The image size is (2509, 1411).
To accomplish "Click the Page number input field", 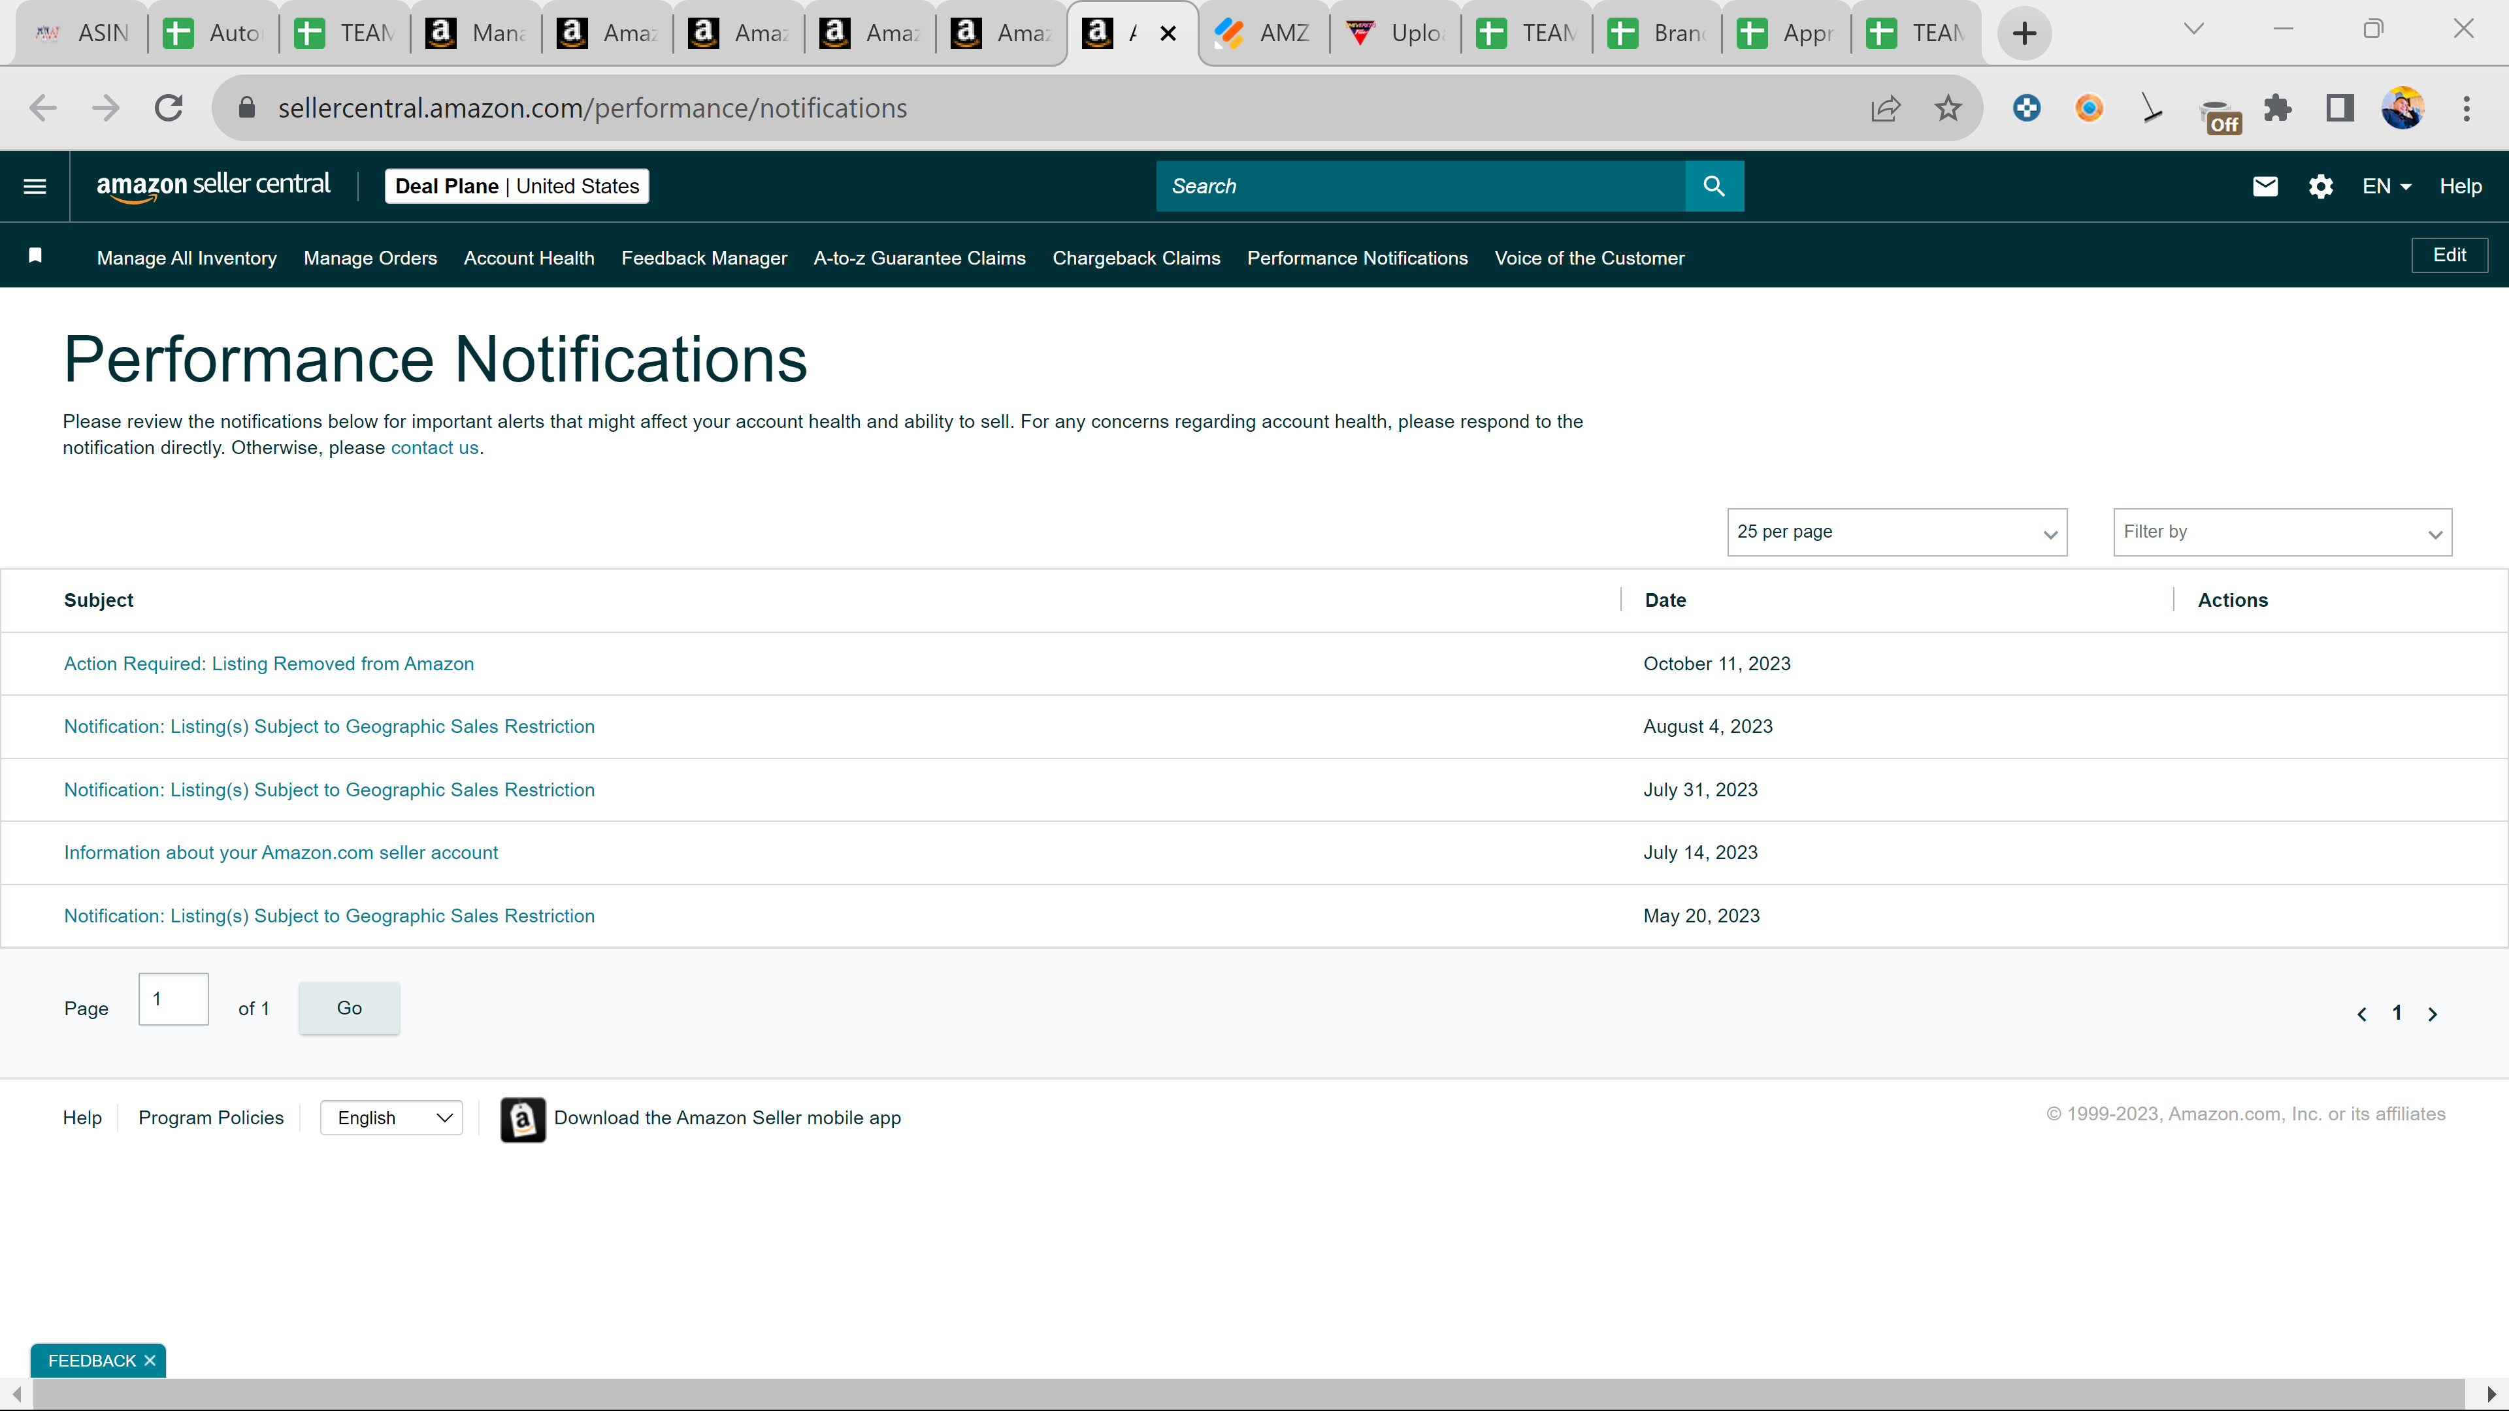I will (173, 999).
